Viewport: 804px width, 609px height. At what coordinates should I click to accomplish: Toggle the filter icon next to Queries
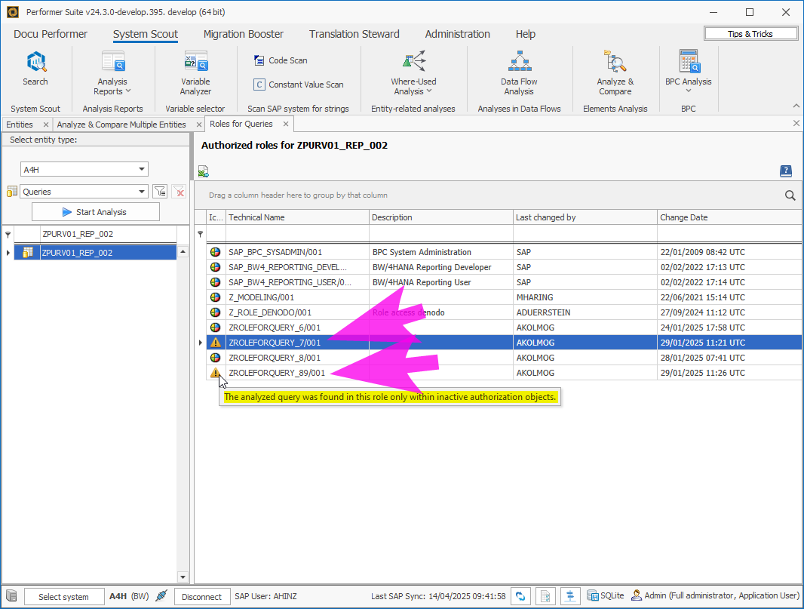point(160,192)
